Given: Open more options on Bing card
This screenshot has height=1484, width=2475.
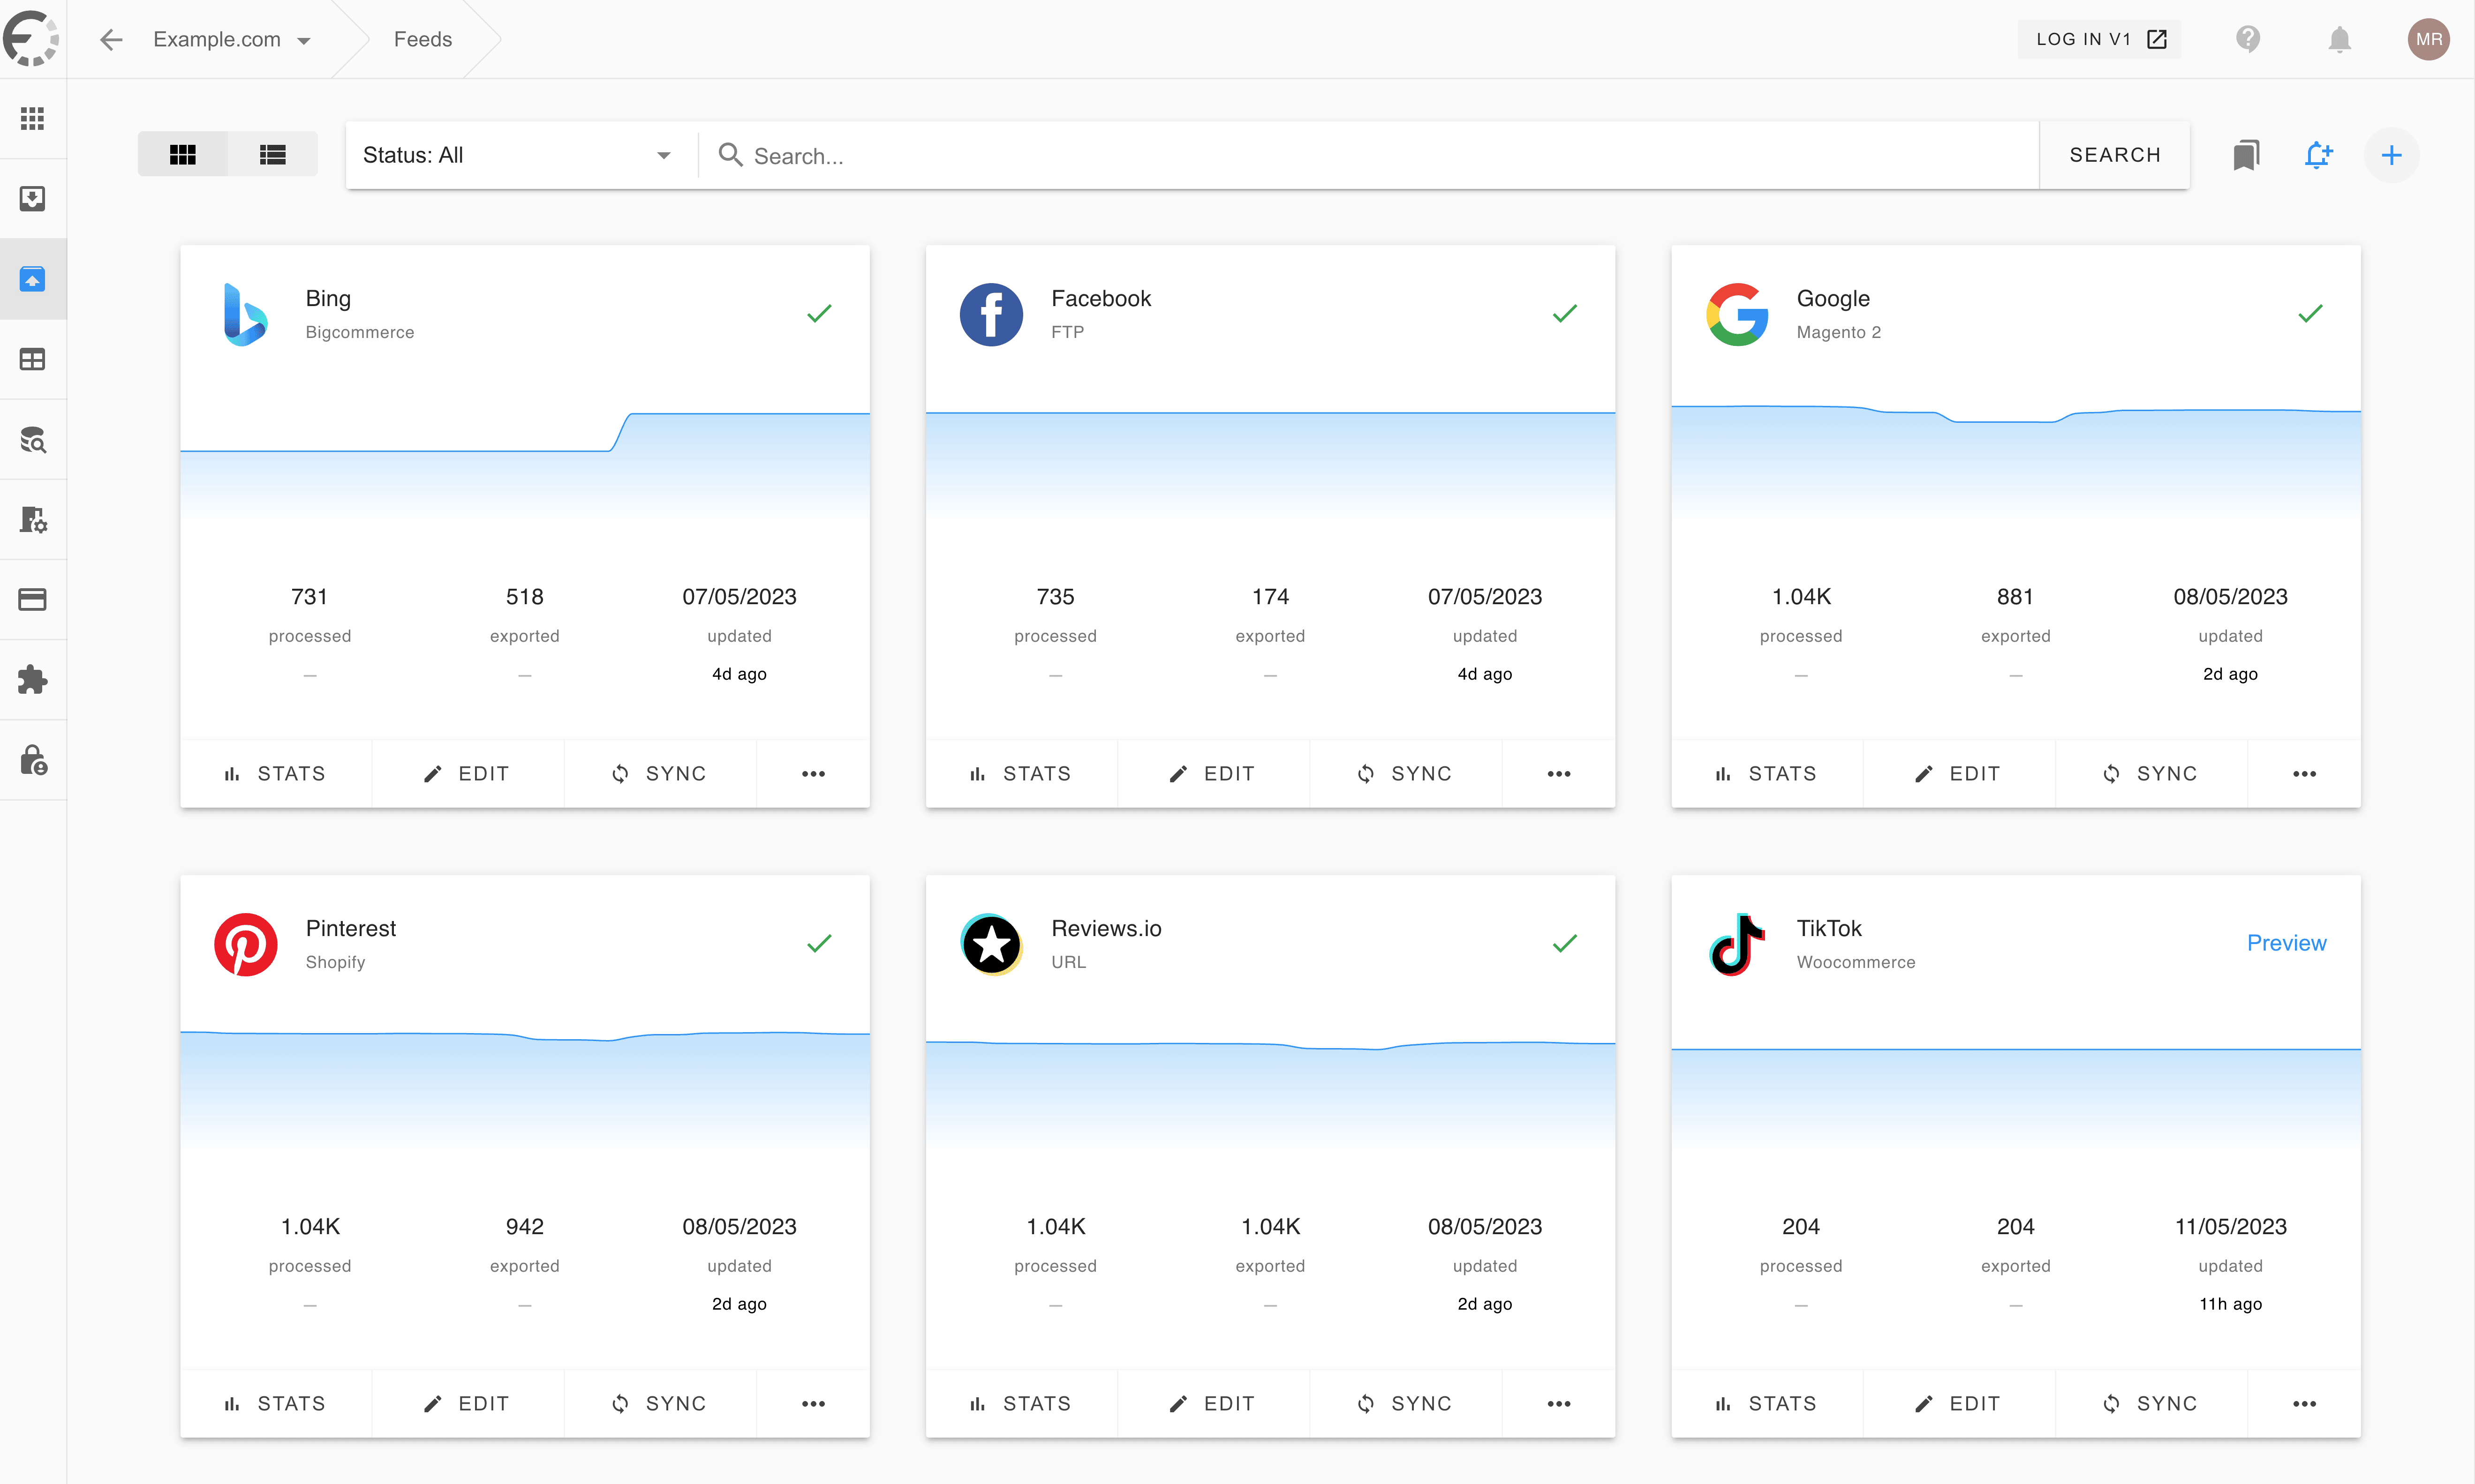Looking at the screenshot, I should 813,774.
